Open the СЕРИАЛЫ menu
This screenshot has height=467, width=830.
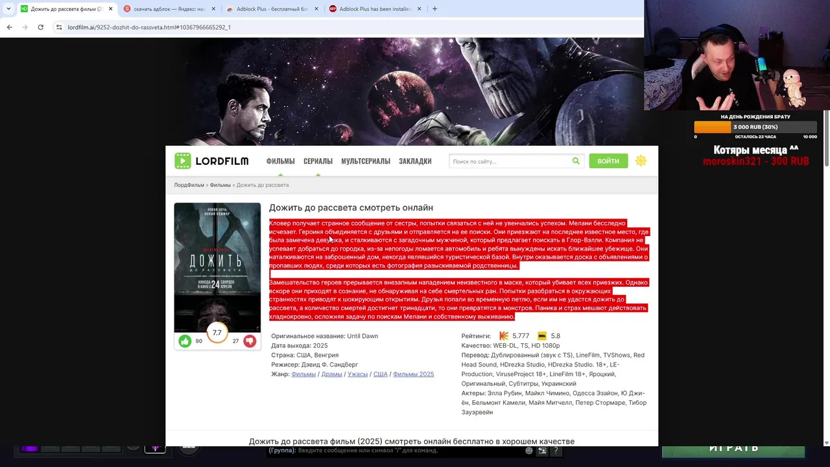[318, 162]
